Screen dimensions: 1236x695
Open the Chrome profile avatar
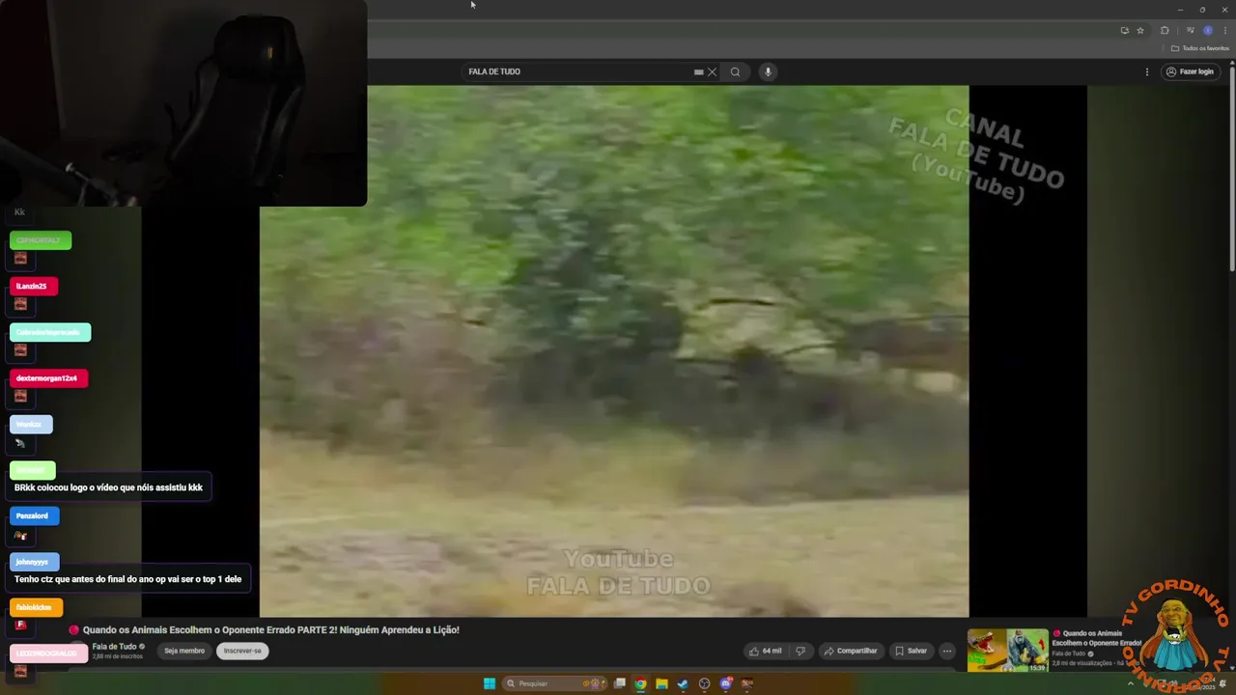tap(1208, 31)
